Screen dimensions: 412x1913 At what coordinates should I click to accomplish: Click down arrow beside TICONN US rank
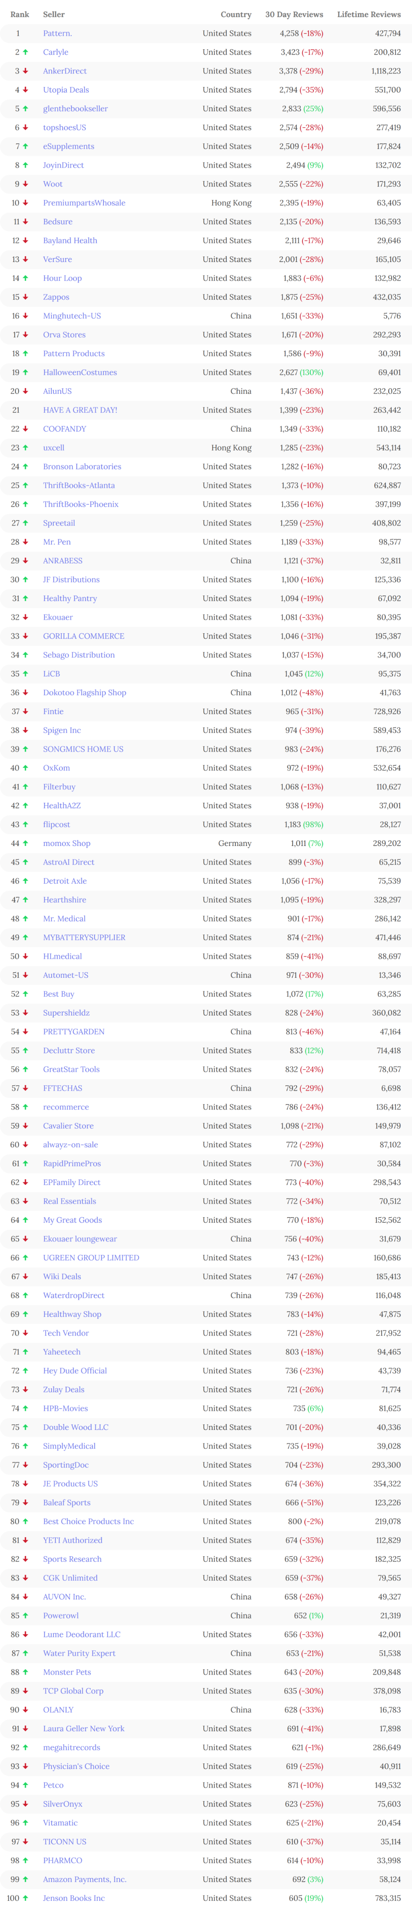25,1842
